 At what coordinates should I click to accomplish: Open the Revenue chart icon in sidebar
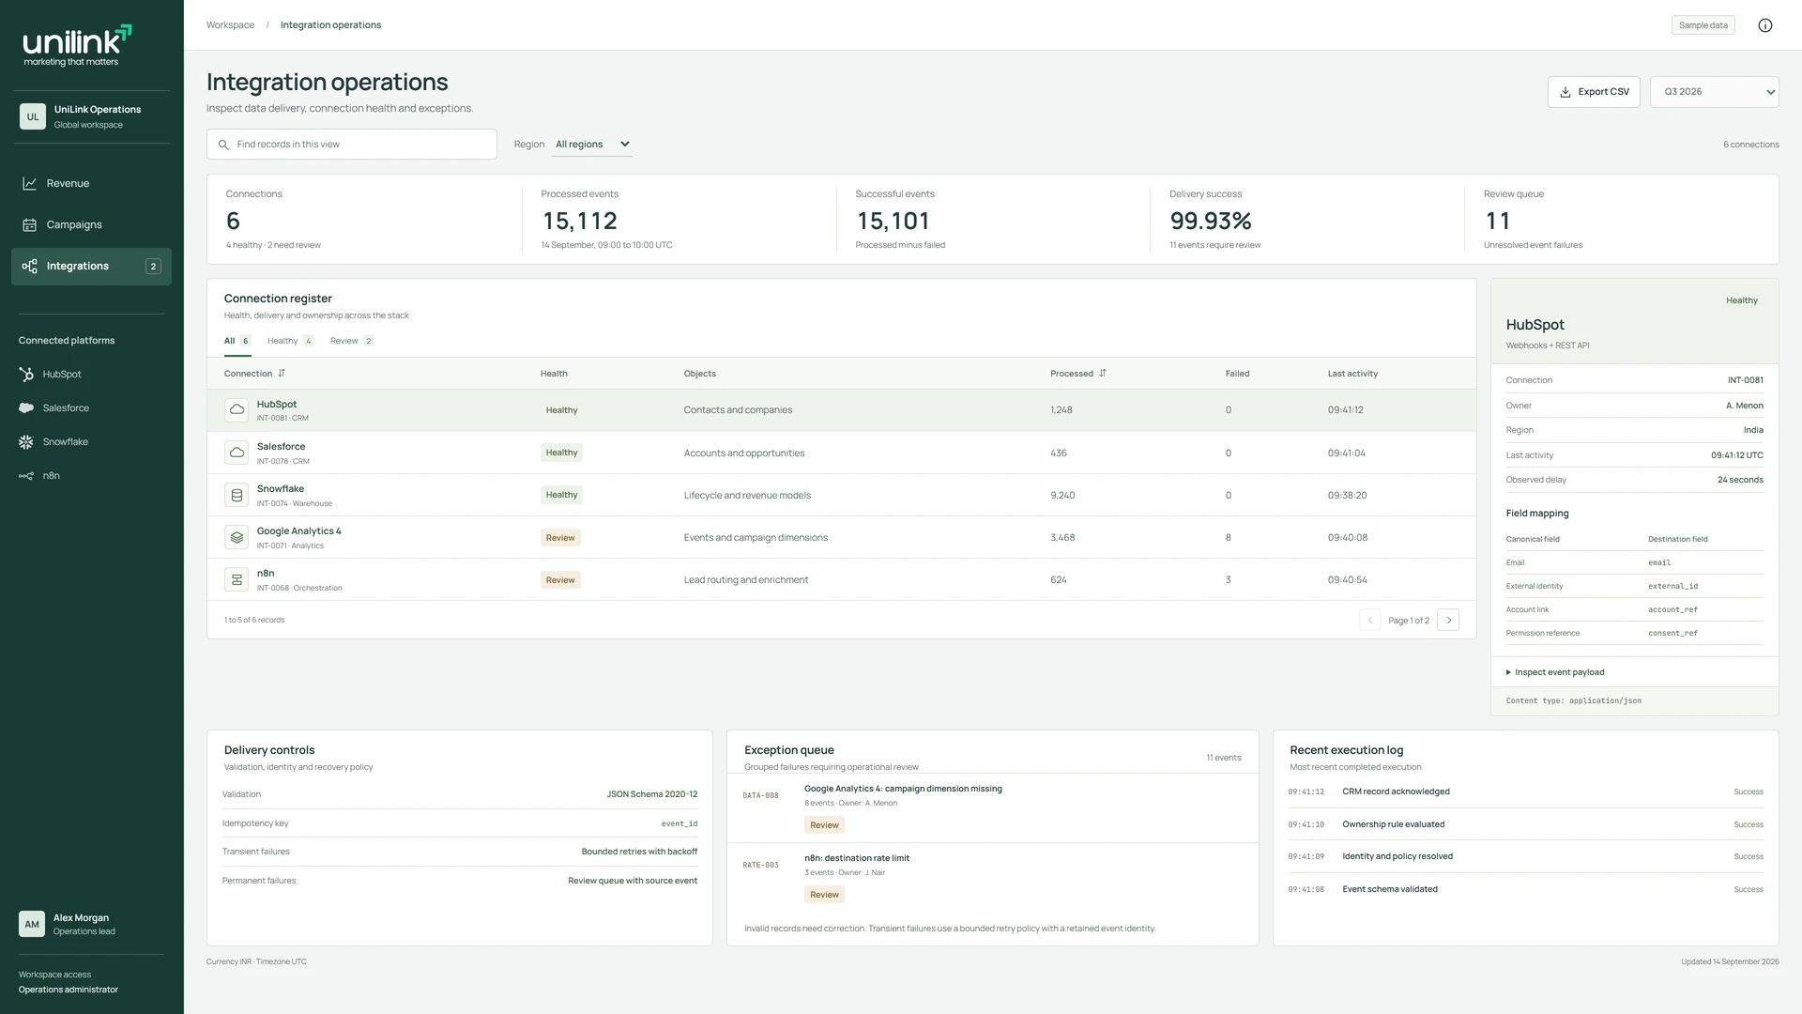pos(29,183)
